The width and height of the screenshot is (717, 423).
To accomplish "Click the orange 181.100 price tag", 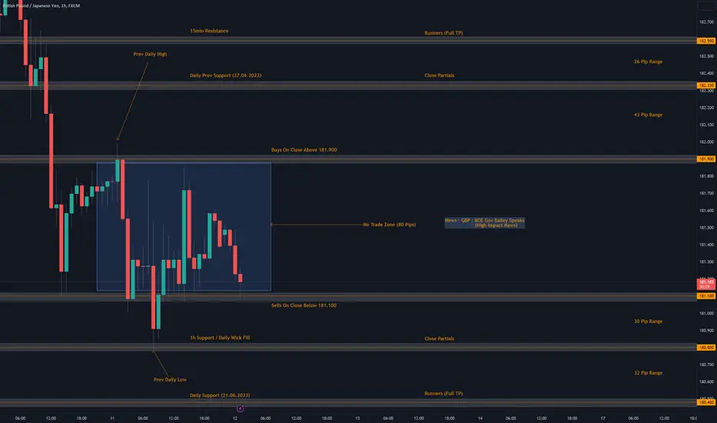I will point(706,296).
